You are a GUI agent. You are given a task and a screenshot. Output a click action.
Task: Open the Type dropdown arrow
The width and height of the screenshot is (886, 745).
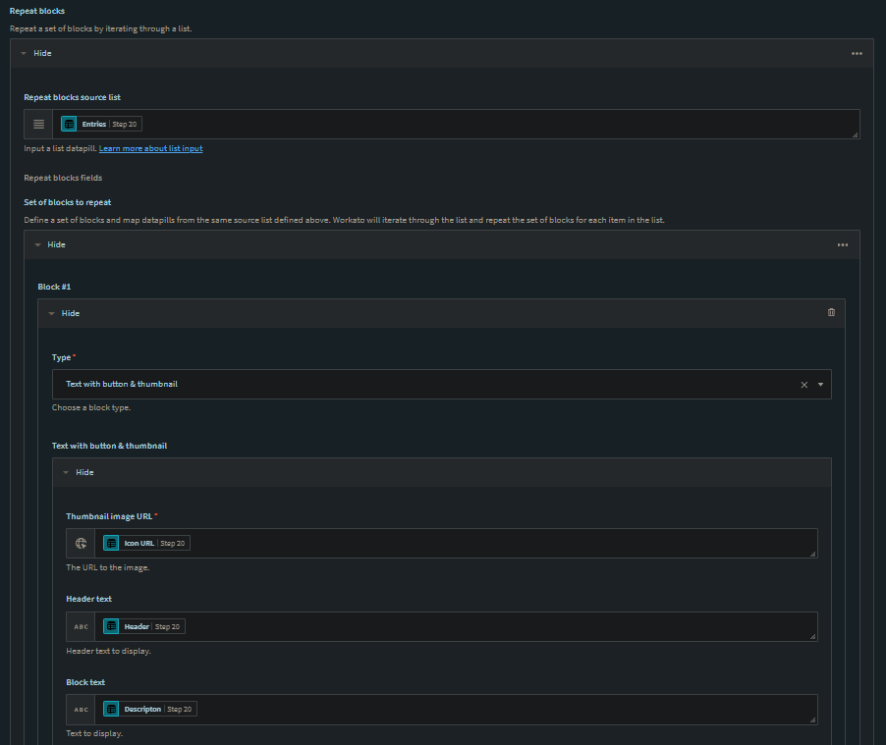click(820, 385)
